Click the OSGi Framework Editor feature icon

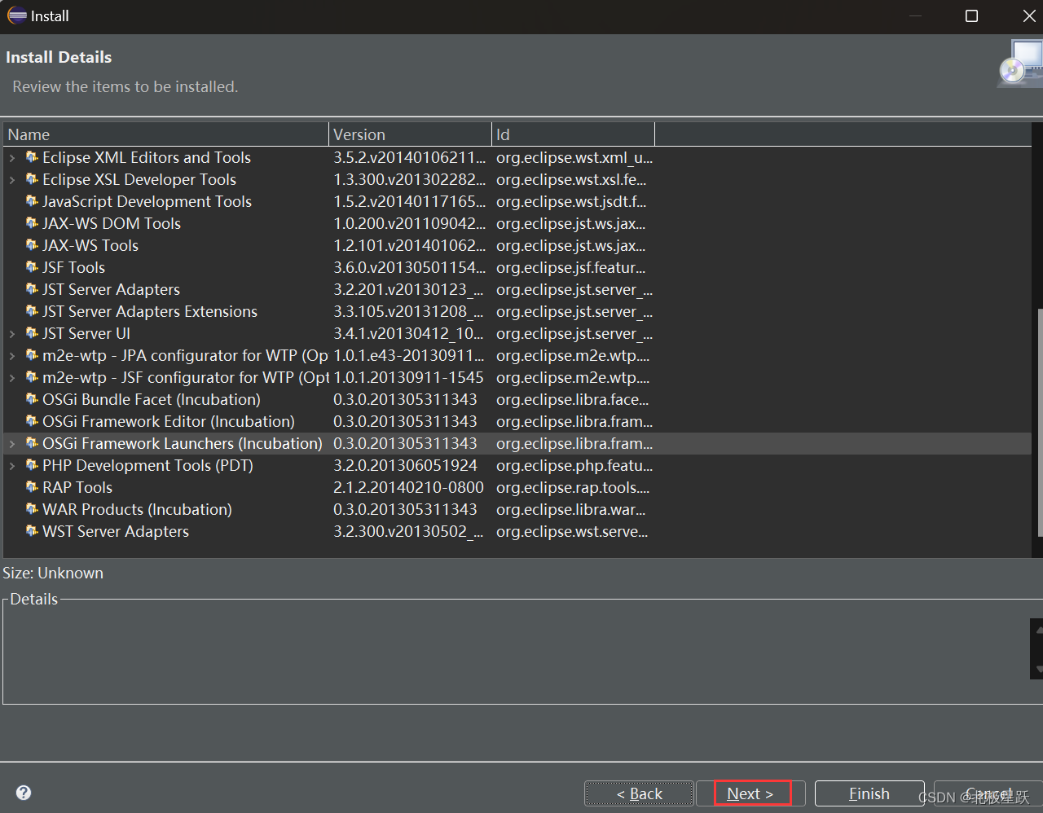pyautogui.click(x=32, y=420)
